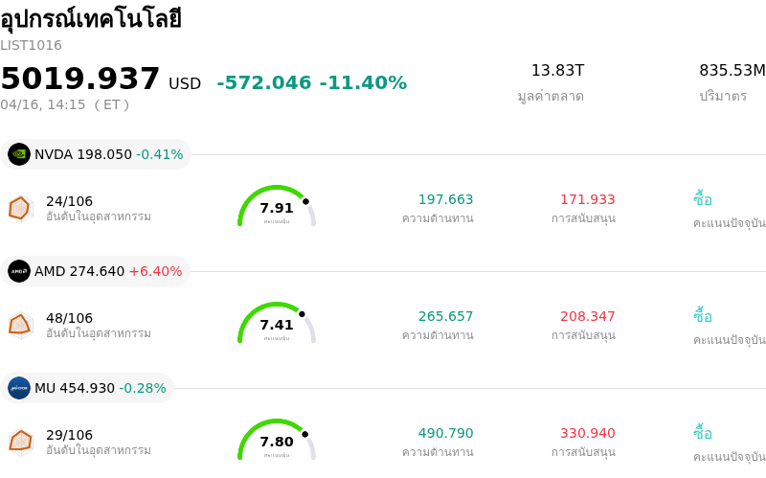Image resolution: width=766 pixels, height=478 pixels.
Task: Click the radar icon beside rank 48/106
Action: point(20,325)
